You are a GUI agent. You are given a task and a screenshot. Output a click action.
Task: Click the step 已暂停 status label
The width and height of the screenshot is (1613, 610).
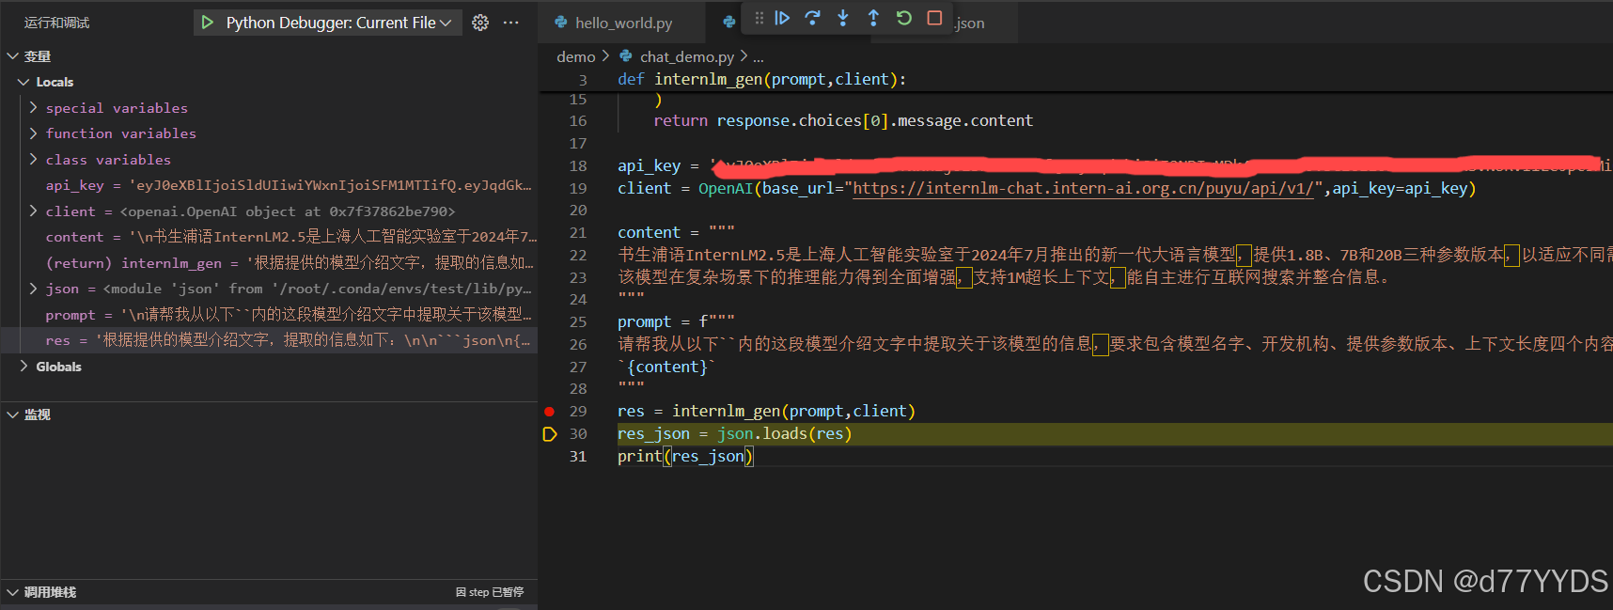489,592
